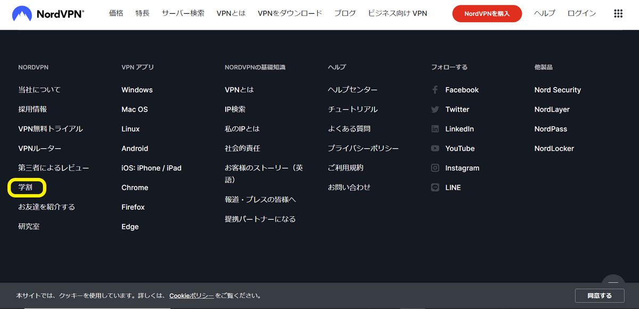Screen dimensions: 639x309
Task: Open the apps grid icon
Action: coord(618,13)
